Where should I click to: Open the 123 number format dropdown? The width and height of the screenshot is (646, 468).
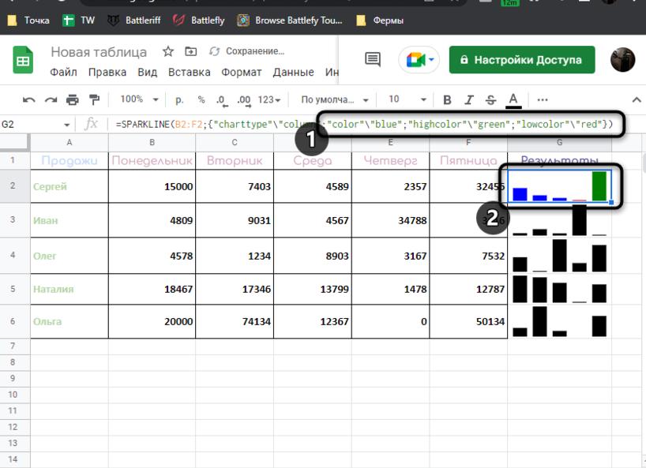(270, 99)
